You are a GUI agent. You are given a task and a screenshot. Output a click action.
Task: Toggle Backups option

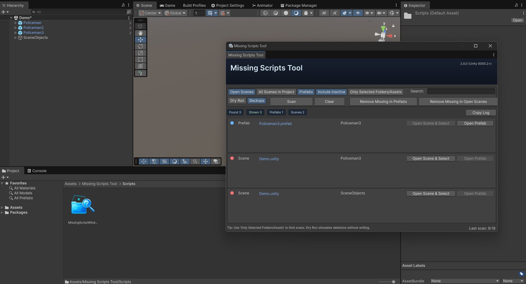pyautogui.click(x=257, y=101)
